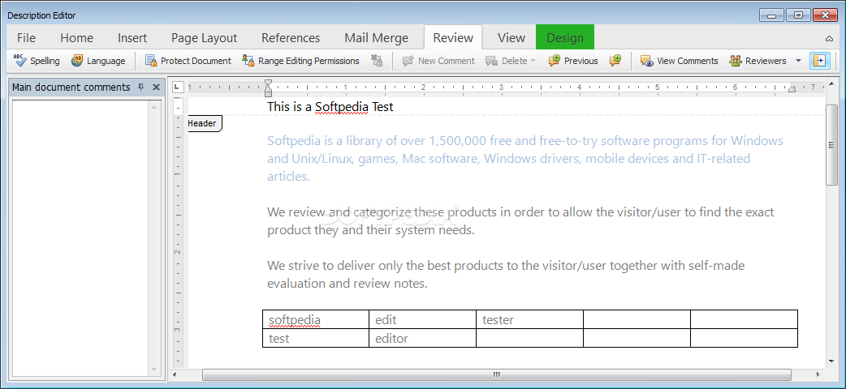The width and height of the screenshot is (846, 389).
Task: Click the horizontal scroll right arrow
Action: (x=818, y=374)
